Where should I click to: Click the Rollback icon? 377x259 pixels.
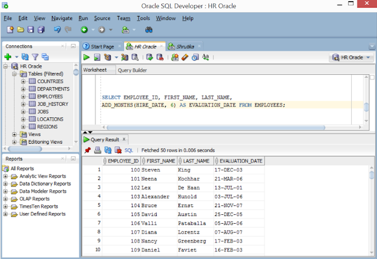tap(160, 57)
